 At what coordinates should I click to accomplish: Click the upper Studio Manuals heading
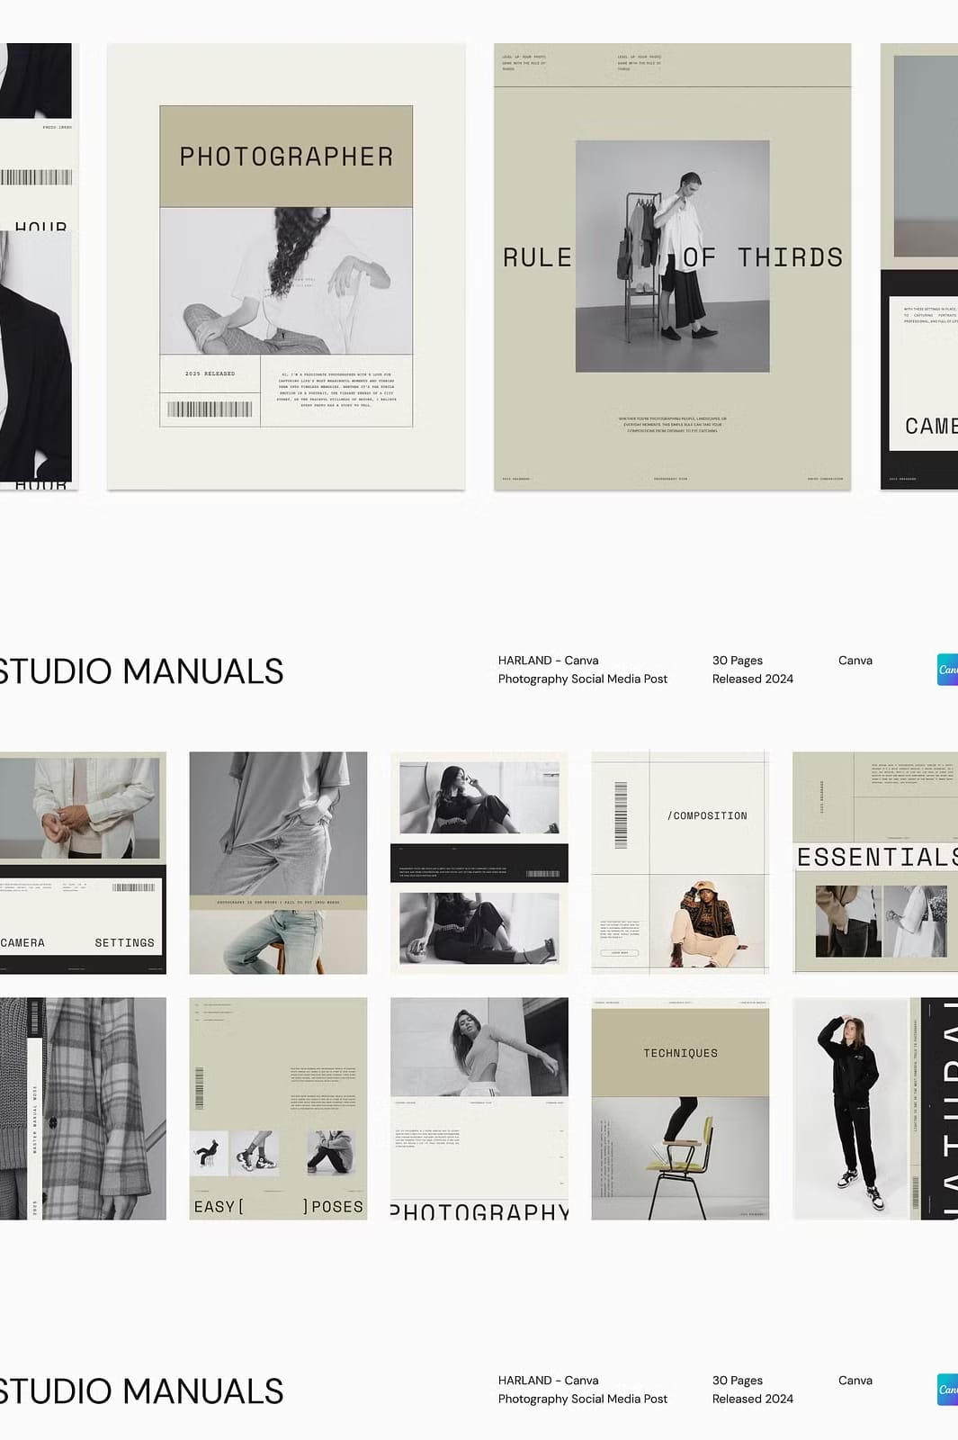(141, 671)
